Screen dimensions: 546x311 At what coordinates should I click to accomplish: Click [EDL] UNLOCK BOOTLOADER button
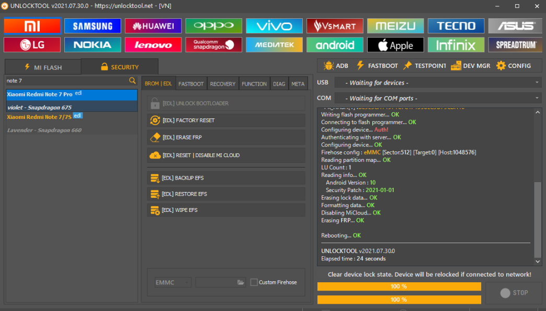point(226,103)
